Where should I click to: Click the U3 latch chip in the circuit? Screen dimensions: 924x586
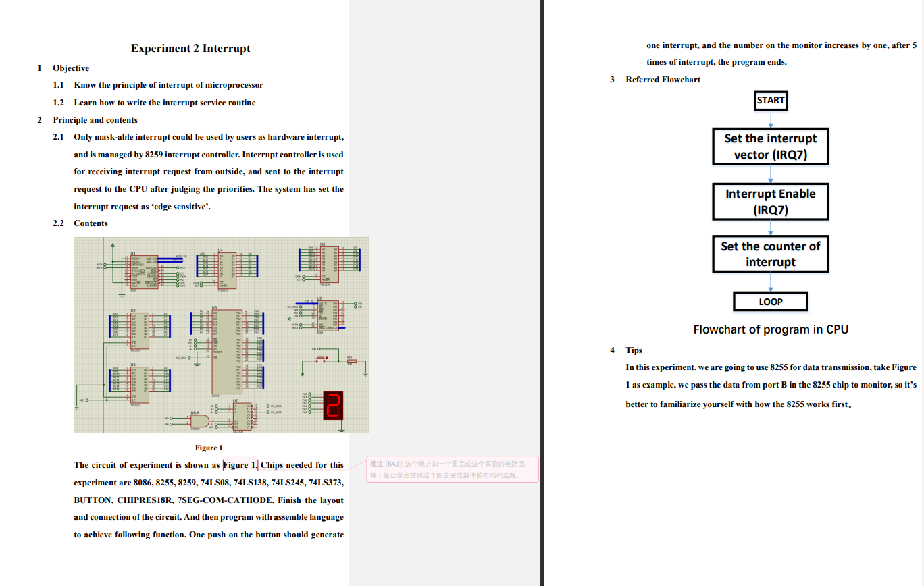pyautogui.click(x=141, y=384)
